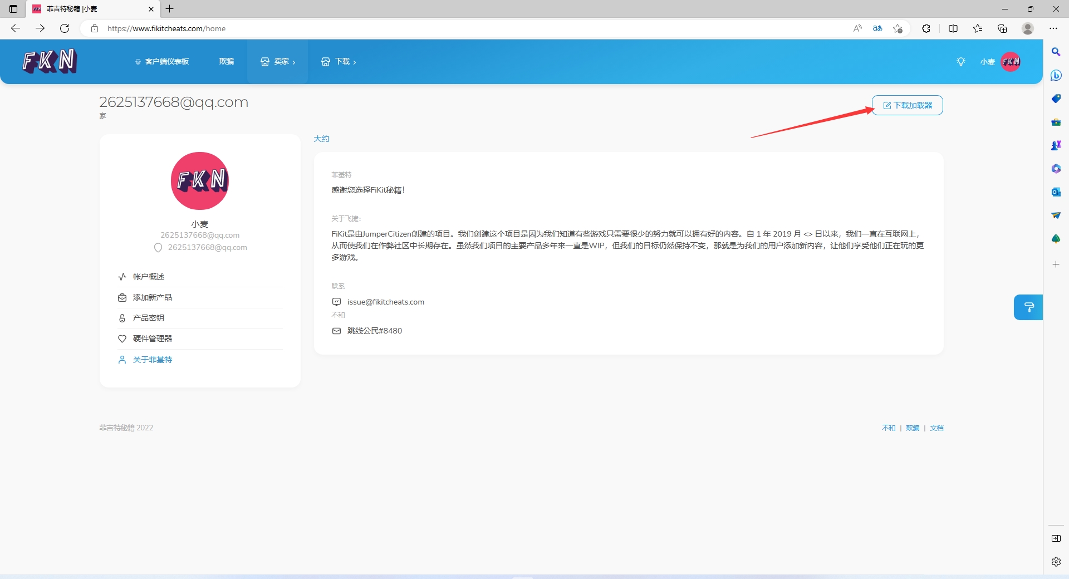Refresh the page with reload button
The height and width of the screenshot is (579, 1069).
pyautogui.click(x=65, y=28)
